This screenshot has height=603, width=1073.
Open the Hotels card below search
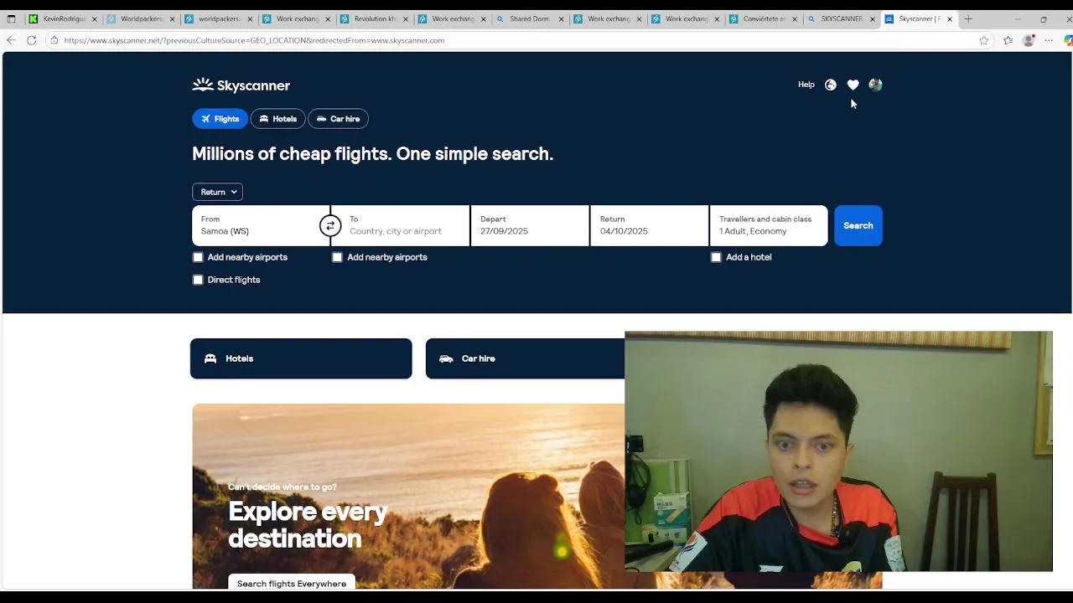(x=301, y=358)
